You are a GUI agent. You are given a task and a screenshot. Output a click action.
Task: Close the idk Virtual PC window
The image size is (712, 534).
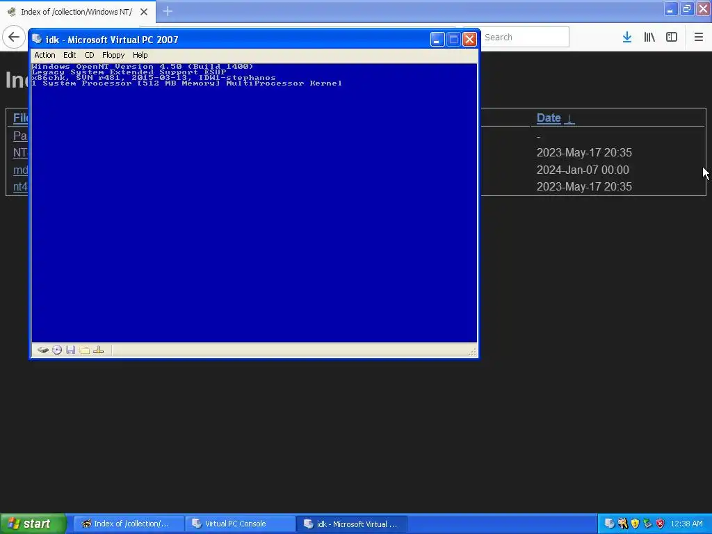(469, 40)
